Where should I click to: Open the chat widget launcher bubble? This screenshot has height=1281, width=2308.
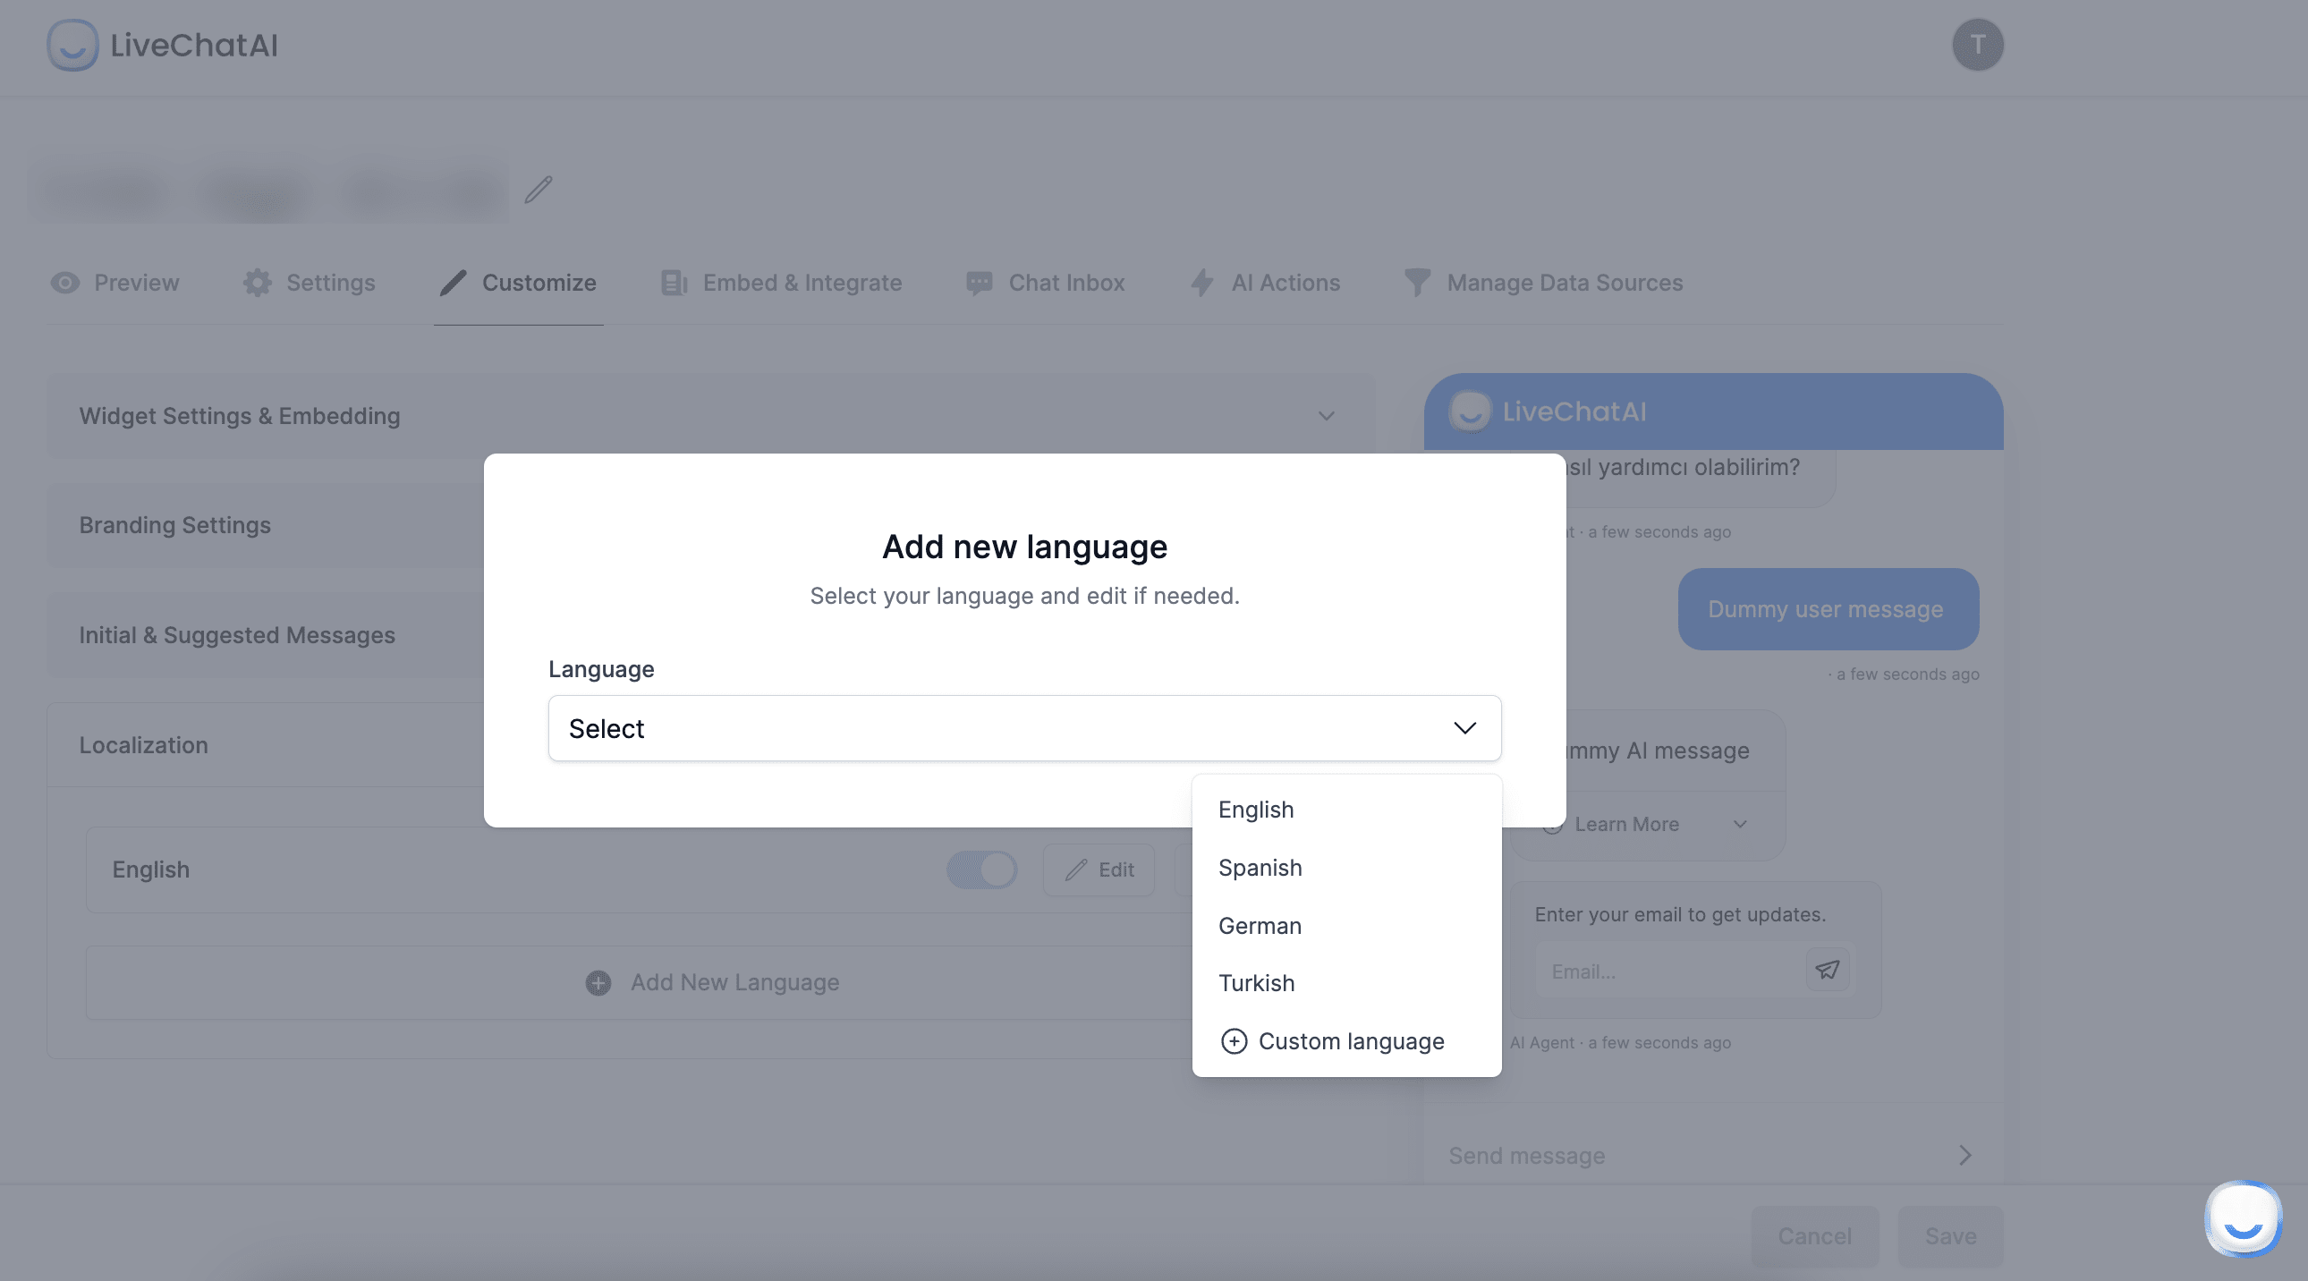(x=2242, y=1218)
